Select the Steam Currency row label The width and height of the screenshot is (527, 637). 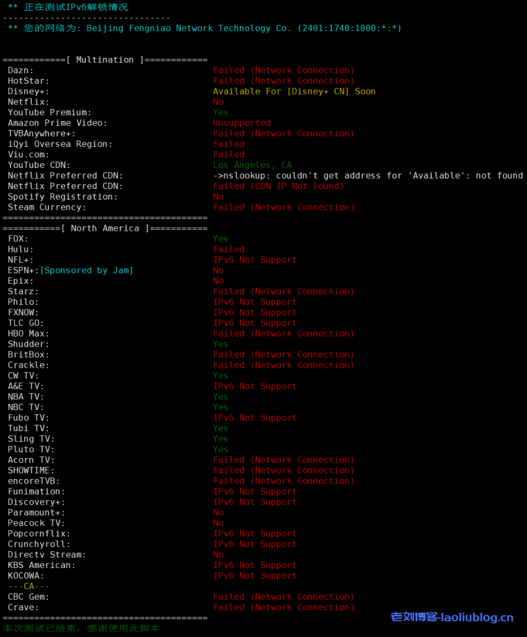pyautogui.click(x=47, y=207)
